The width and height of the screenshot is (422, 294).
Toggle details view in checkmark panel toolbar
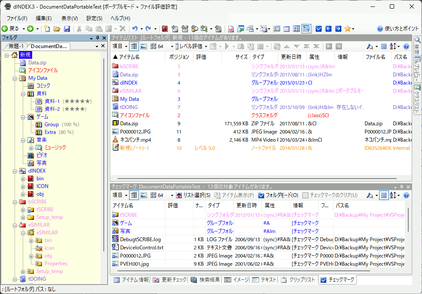[x=134, y=195]
